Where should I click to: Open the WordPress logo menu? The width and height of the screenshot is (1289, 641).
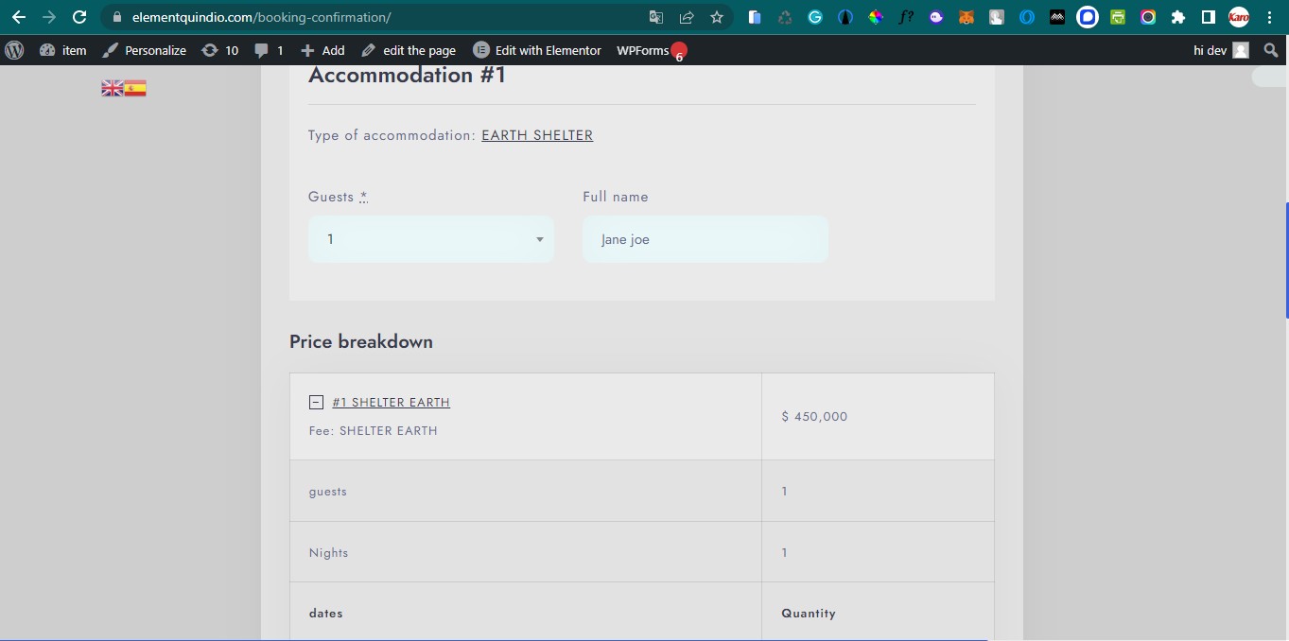tap(14, 50)
